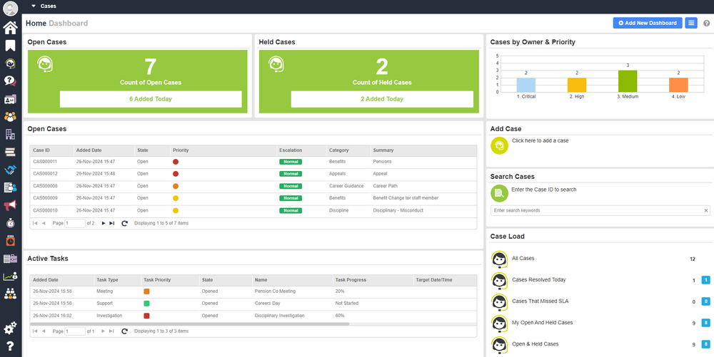The width and height of the screenshot is (714, 357).
Task: Open the purple briefcase icon in sidebar
Action: pyautogui.click(x=10, y=259)
